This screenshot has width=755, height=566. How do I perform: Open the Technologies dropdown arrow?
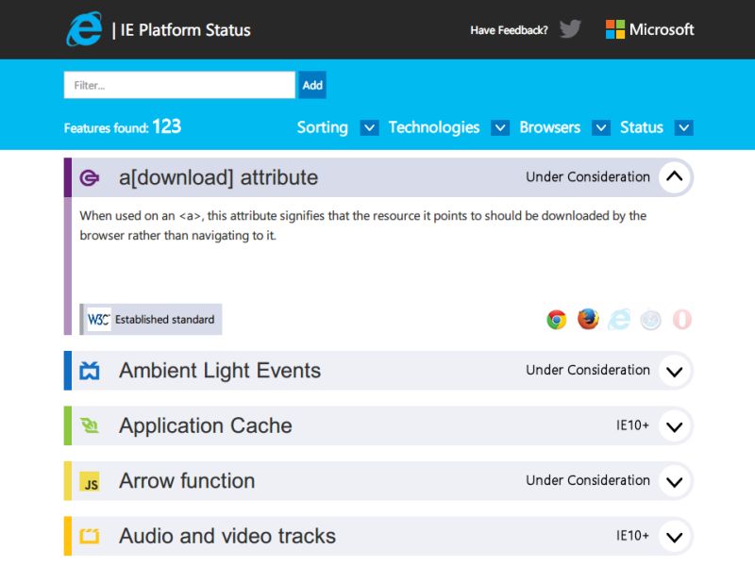click(500, 127)
